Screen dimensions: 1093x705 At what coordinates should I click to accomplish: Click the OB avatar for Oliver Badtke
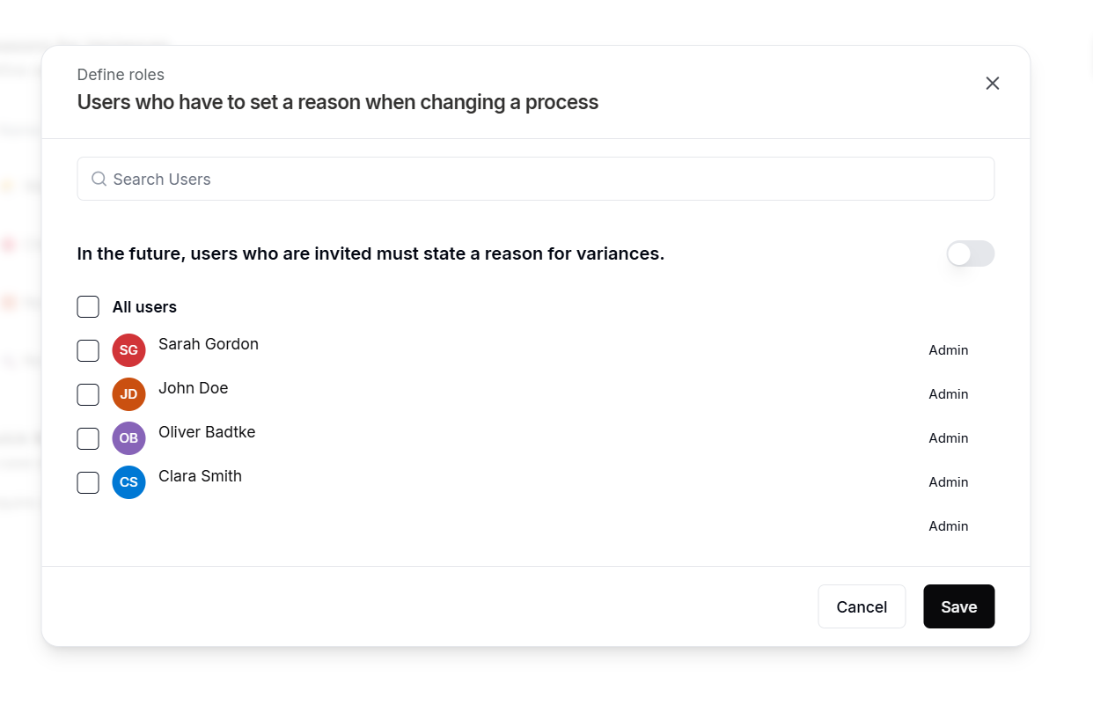pos(128,438)
